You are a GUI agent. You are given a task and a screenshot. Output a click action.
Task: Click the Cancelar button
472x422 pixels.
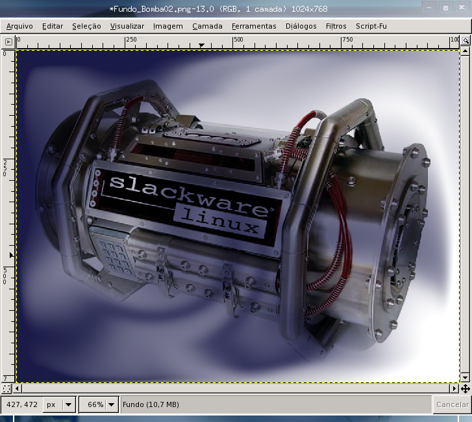click(453, 404)
